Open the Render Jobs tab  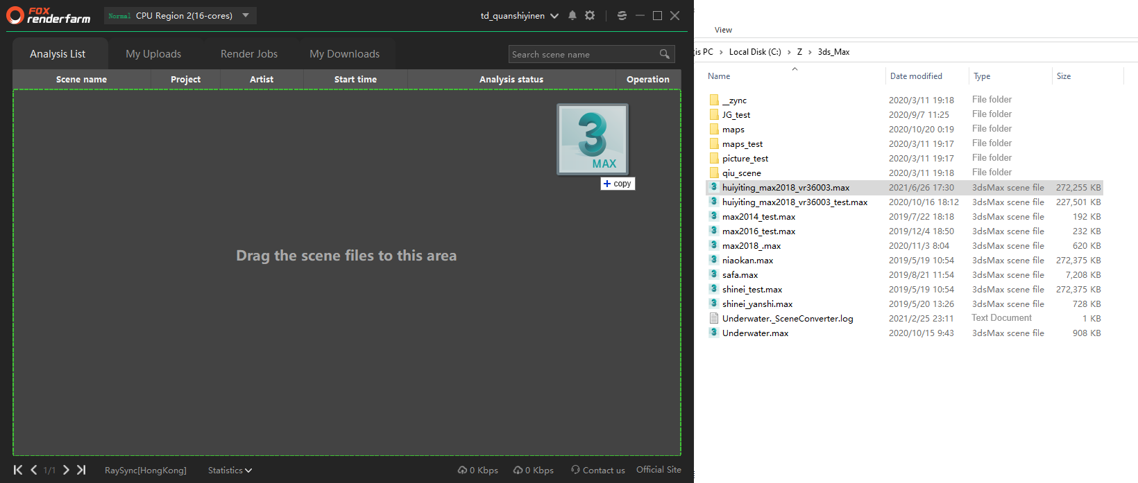pos(249,54)
